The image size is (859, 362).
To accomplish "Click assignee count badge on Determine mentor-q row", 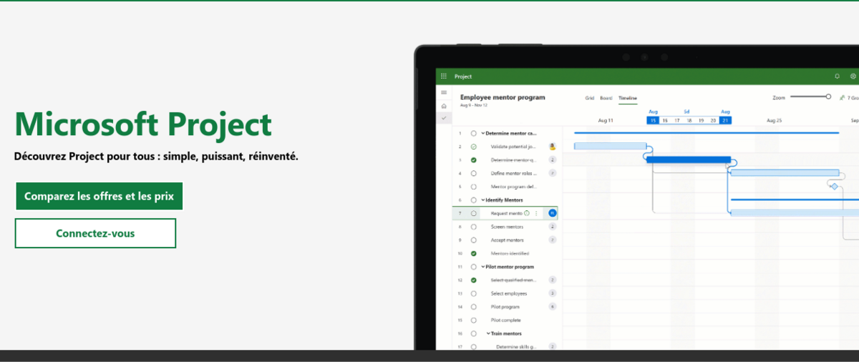I will 553,160.
